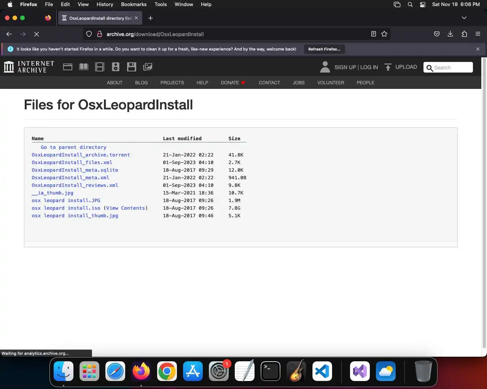Screen dimensions: 487x389
Task: Open a new tab with plus
Action: [151, 18]
